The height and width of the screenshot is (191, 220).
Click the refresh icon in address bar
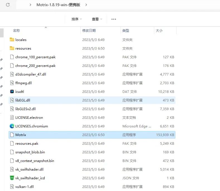pos(8,5)
